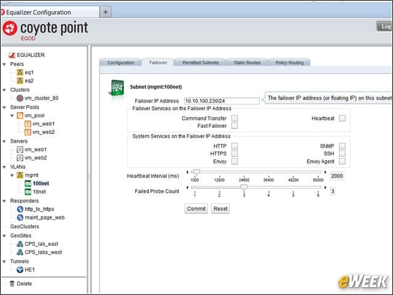Click the HE1 tunnel globe icon

(x=20, y=270)
